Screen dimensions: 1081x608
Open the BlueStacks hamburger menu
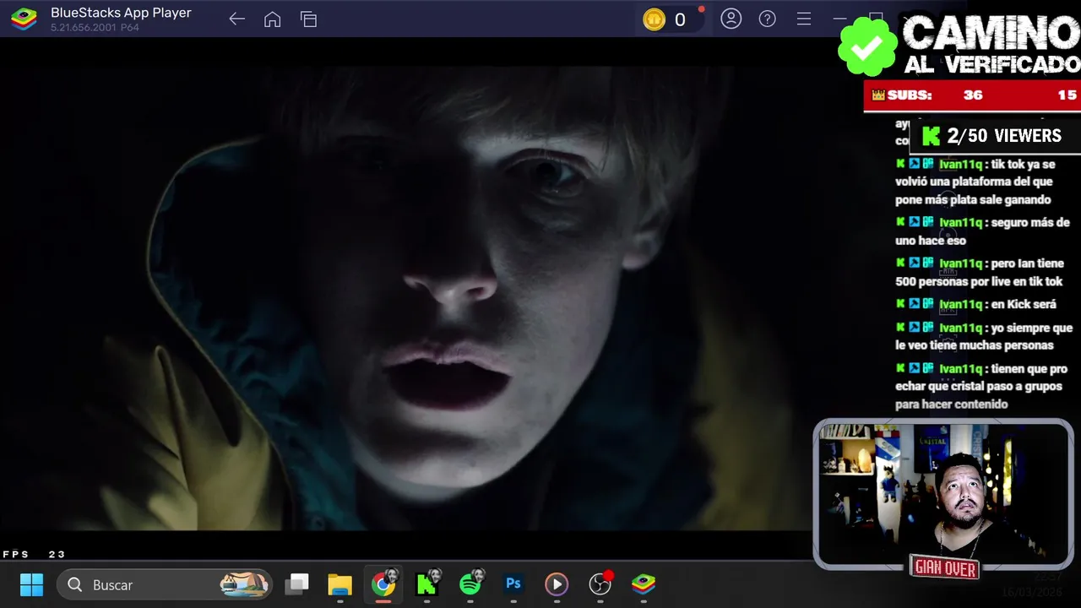[x=804, y=19]
